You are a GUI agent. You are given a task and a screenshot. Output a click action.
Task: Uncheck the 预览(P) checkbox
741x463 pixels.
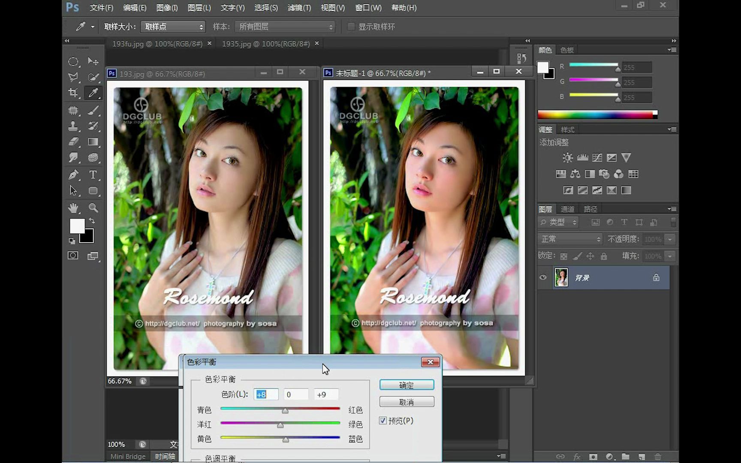click(383, 421)
